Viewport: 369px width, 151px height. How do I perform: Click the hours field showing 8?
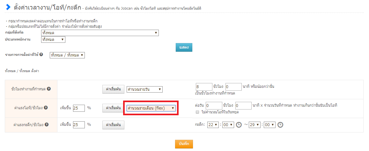(203, 87)
